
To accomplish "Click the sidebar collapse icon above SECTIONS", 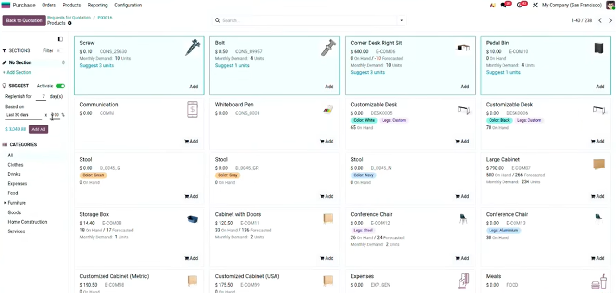I will 60,39.
